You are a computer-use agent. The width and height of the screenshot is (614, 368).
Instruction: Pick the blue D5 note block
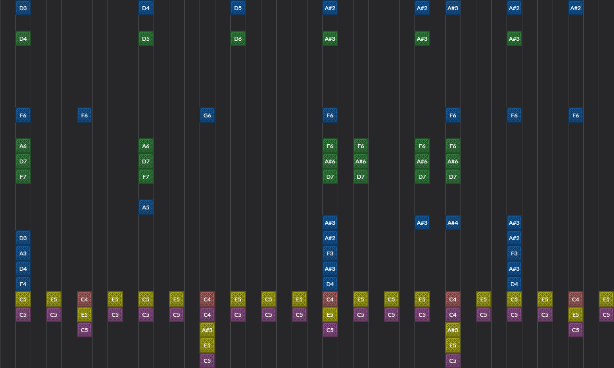[238, 8]
